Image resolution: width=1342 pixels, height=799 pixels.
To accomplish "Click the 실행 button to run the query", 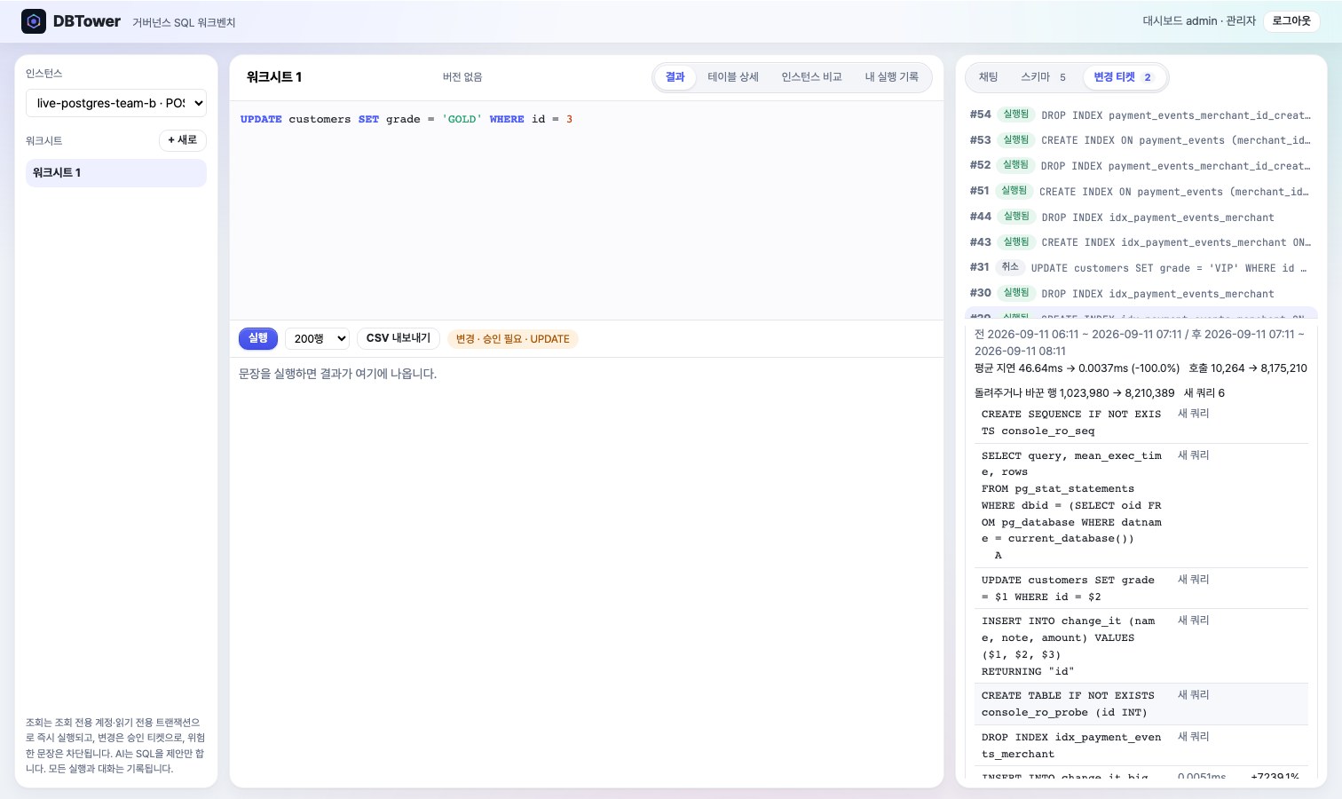I will (x=258, y=338).
